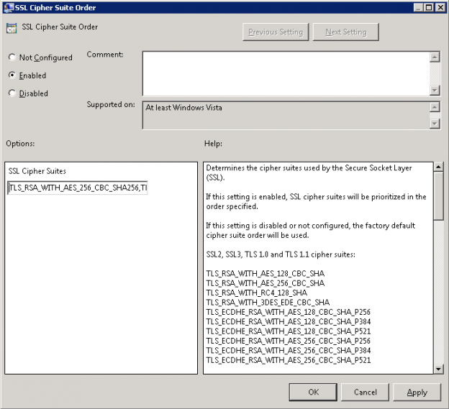Click the Help pane scroll up arrow

(x=439, y=168)
